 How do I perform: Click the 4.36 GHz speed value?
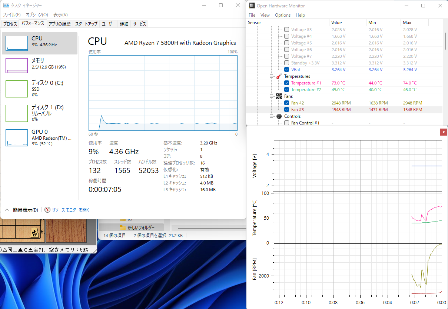124,152
